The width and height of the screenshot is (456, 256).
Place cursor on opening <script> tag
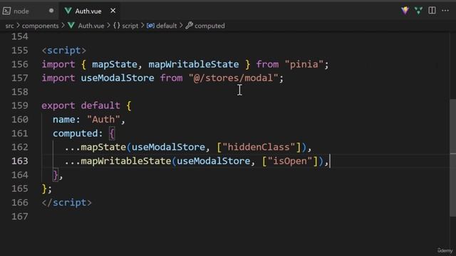[x=64, y=50]
